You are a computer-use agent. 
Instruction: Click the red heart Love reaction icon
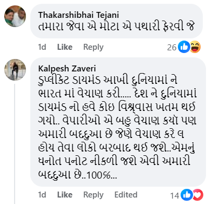(x=198, y=195)
